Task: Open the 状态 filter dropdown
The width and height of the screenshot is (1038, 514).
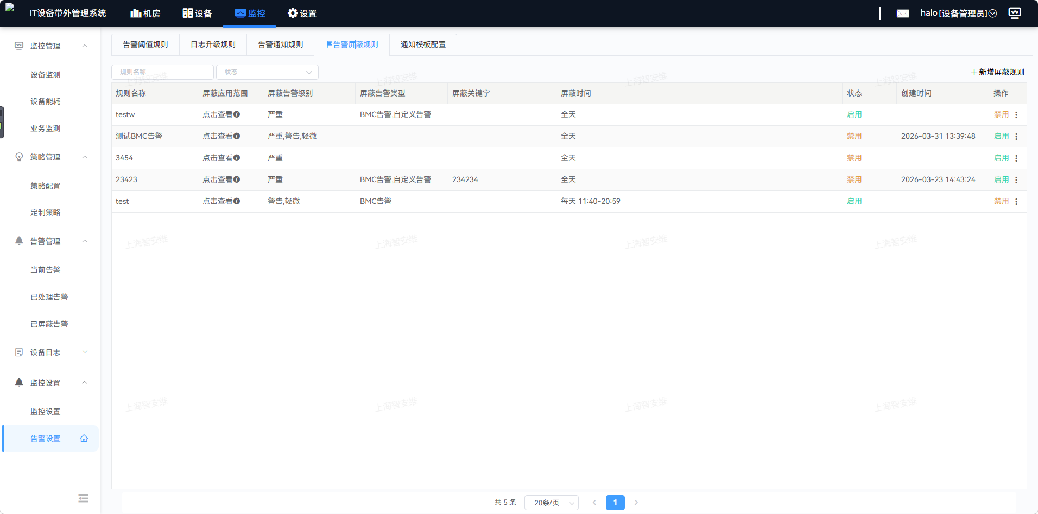Action: pos(267,72)
